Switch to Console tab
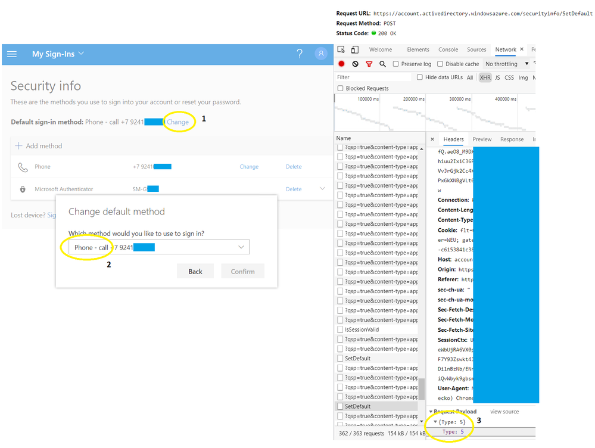 tap(448, 49)
